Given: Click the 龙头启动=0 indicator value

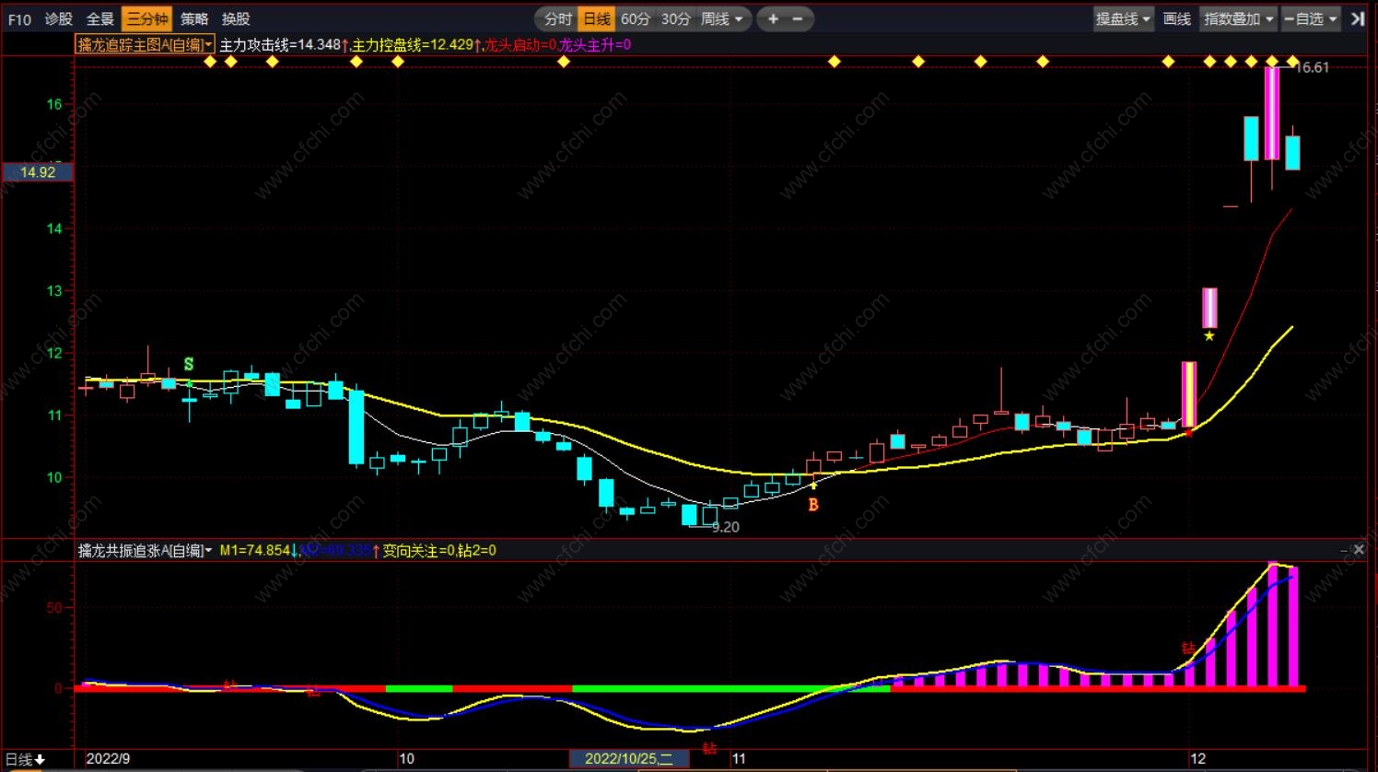Looking at the screenshot, I should [x=520, y=44].
